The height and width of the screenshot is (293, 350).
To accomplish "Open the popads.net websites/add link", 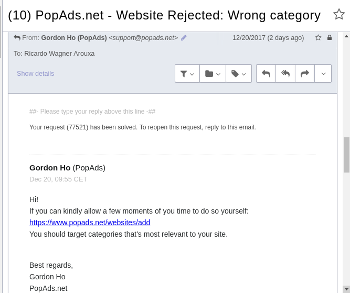I will (90, 223).
